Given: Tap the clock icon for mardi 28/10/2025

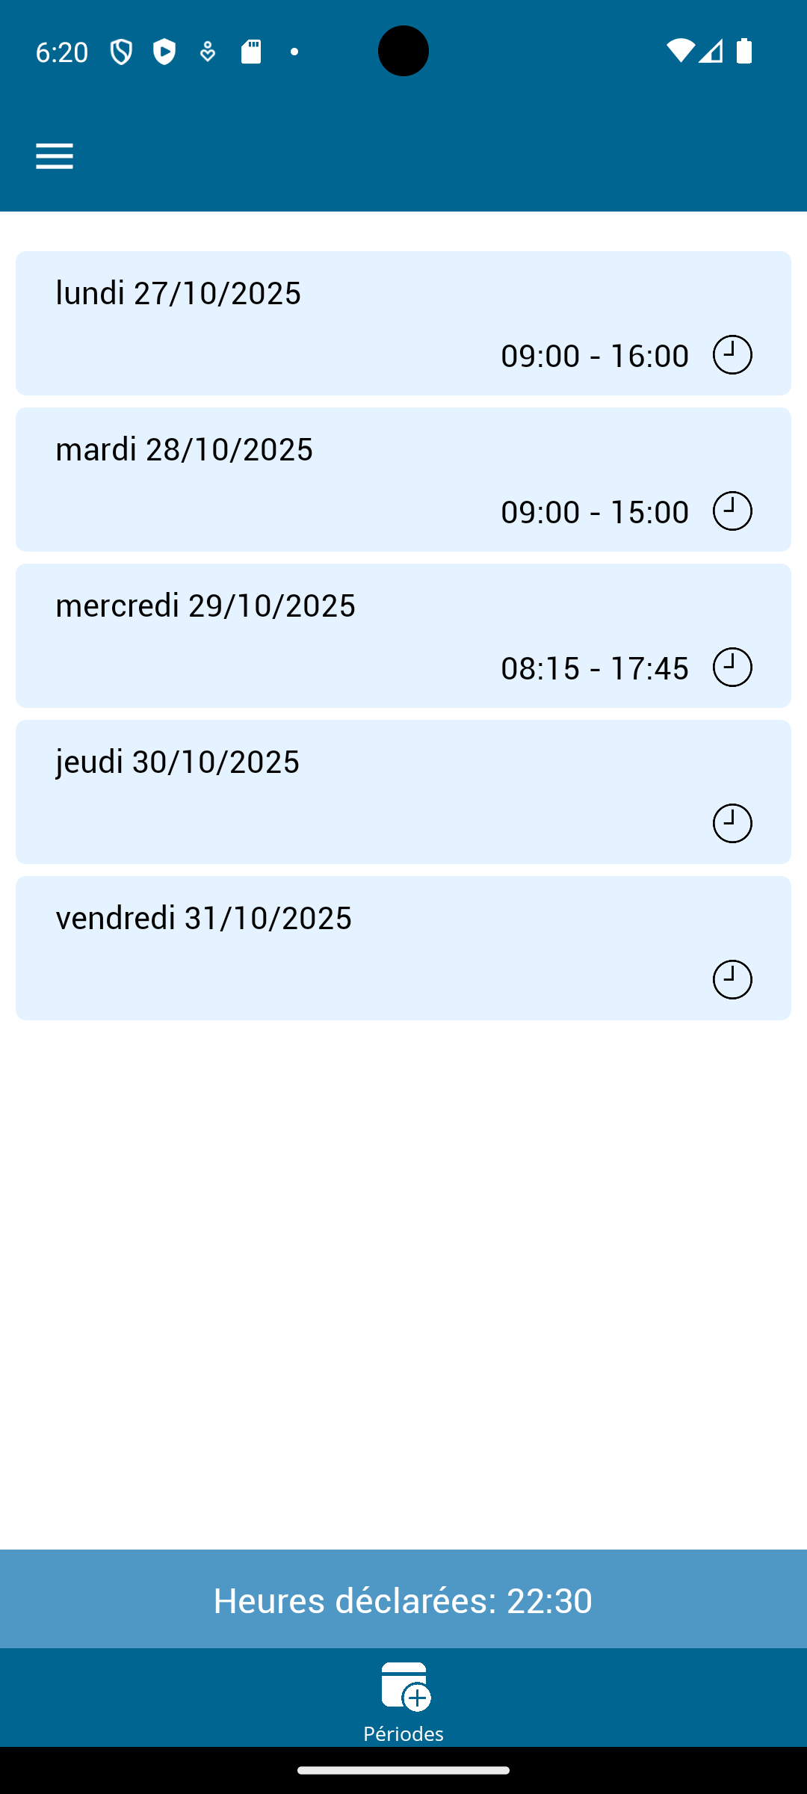Looking at the screenshot, I should pyautogui.click(x=732, y=511).
